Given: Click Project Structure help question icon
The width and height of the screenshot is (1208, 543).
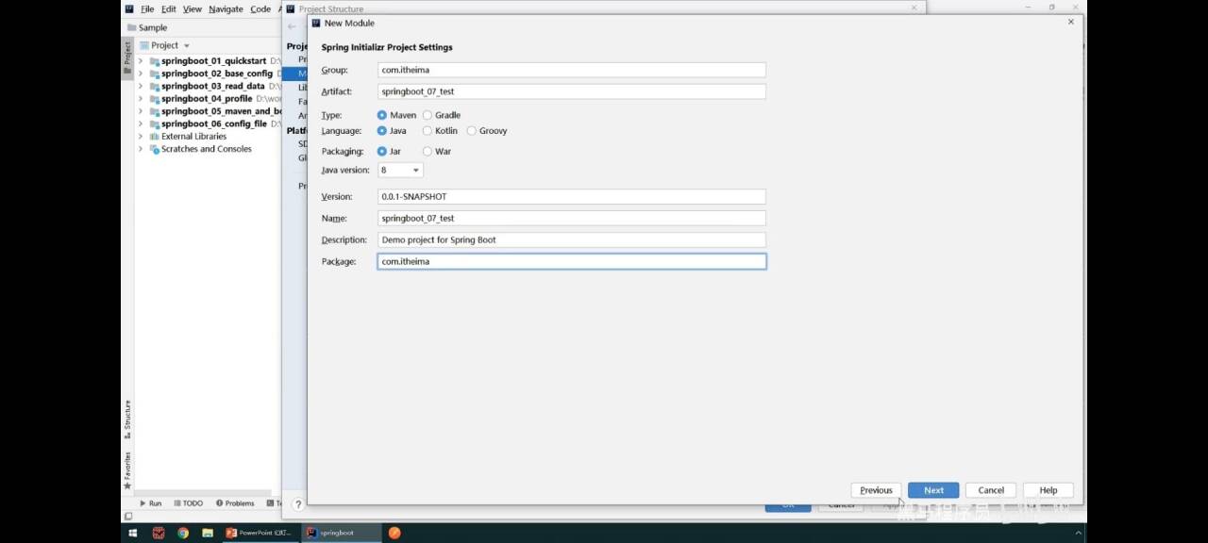Looking at the screenshot, I should point(297,504).
